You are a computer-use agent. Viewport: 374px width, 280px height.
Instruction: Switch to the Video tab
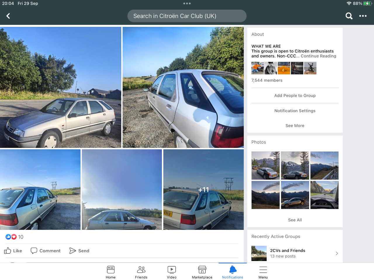pyautogui.click(x=172, y=272)
